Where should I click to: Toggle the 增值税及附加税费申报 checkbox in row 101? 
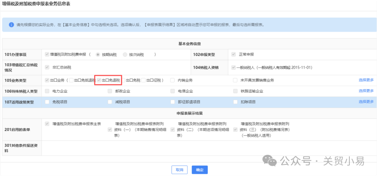click(47, 54)
